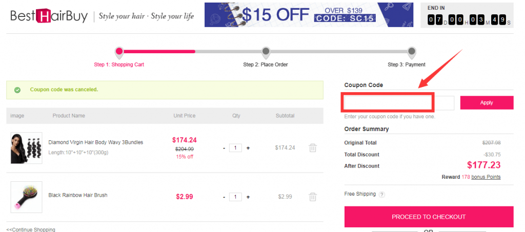Increase quantity of Black Rainbow Hair Brush

pyautogui.click(x=248, y=197)
